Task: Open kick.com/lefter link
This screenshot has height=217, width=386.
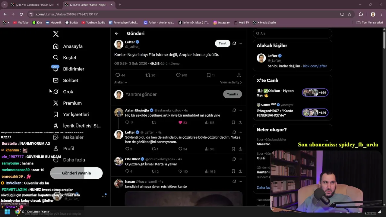Action: pyautogui.click(x=315, y=66)
